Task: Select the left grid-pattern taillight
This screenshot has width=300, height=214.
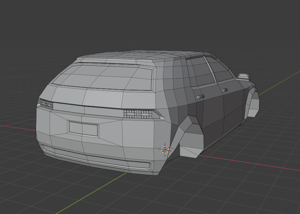Action: click(46, 104)
